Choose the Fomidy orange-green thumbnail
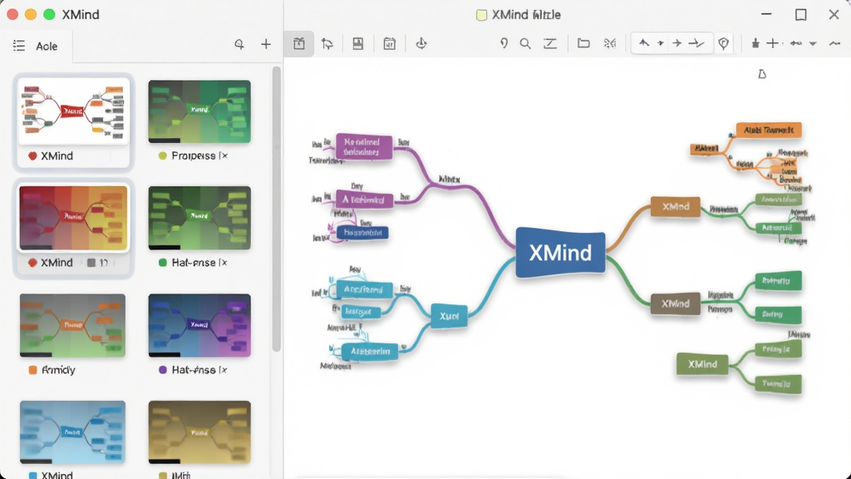The height and width of the screenshot is (479, 851). tap(73, 325)
